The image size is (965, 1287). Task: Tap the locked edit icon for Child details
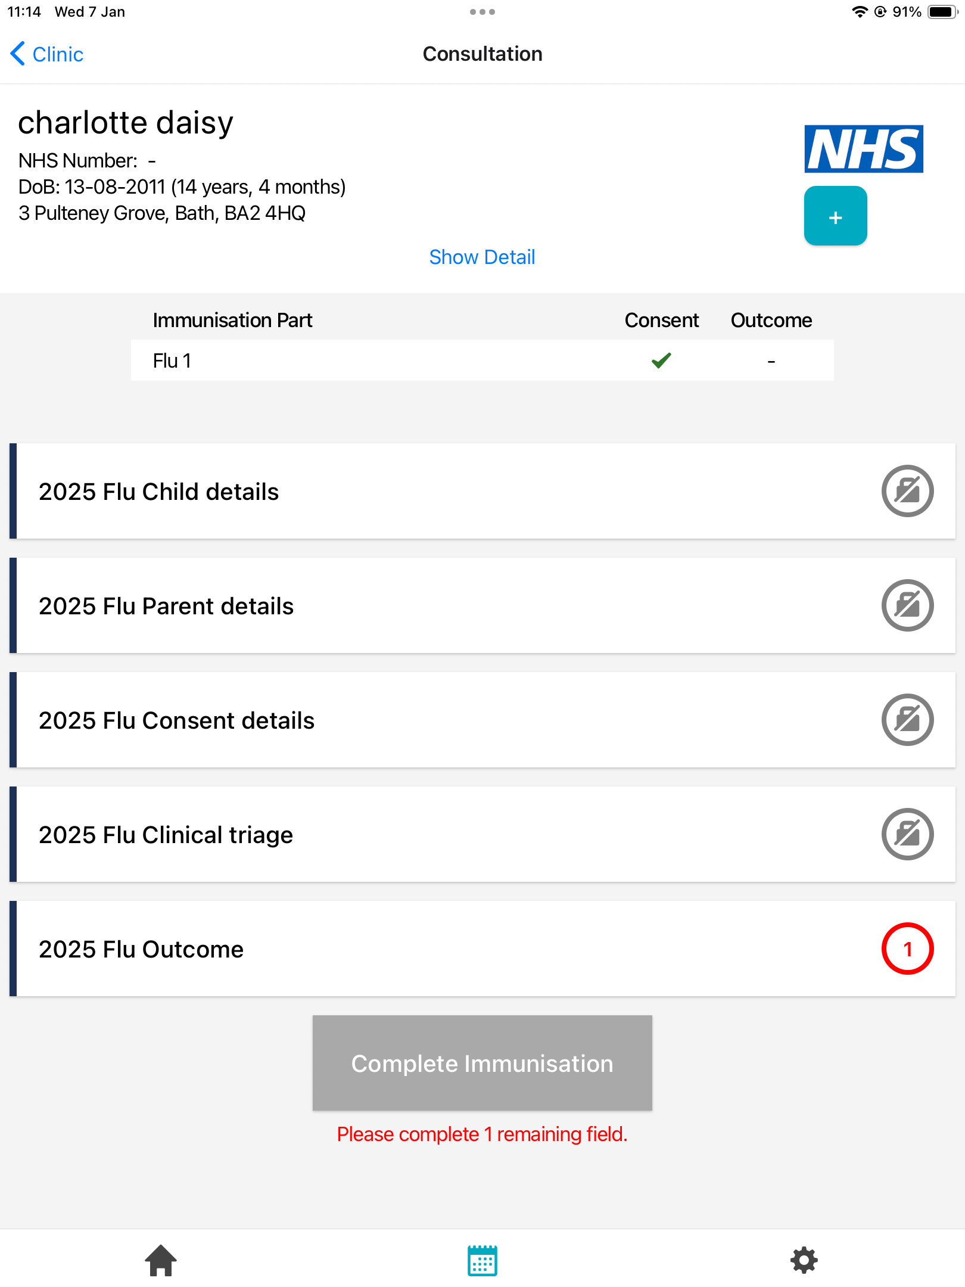pos(907,492)
